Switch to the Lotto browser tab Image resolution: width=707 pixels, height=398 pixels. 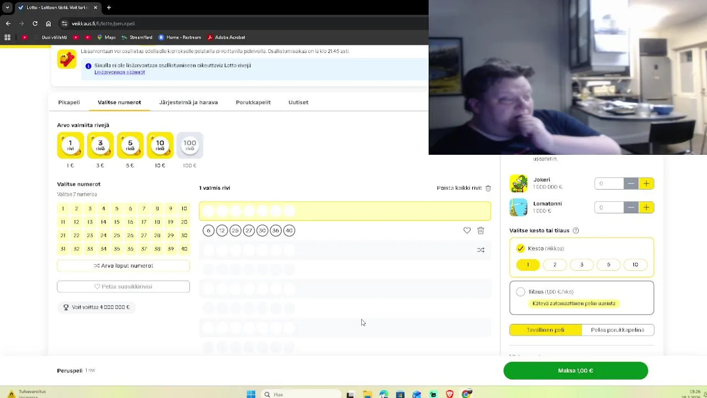click(57, 8)
